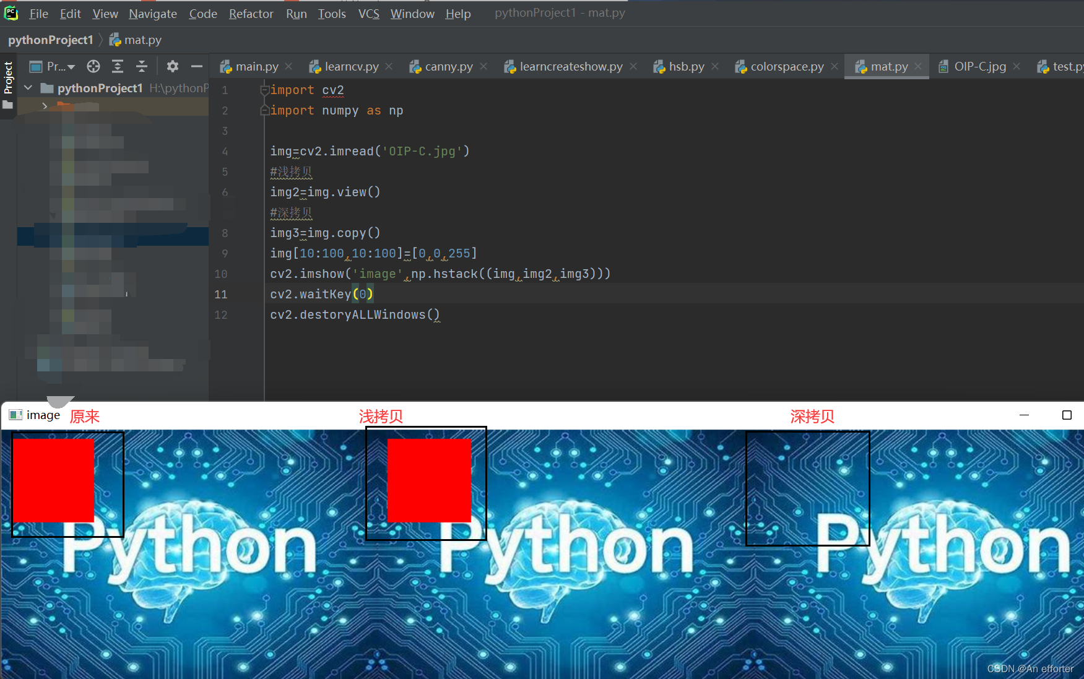Click the cv2.imshow np.hstack line
1084x679 pixels.
coord(441,274)
